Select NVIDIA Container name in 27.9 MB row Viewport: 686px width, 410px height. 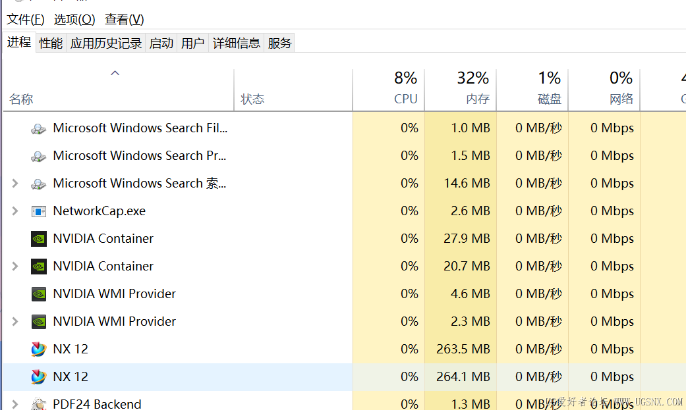(x=103, y=239)
